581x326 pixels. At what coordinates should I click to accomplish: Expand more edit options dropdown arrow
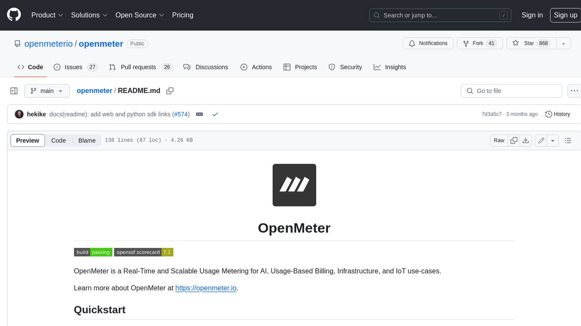coord(553,140)
